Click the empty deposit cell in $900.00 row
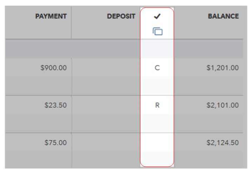The height and width of the screenshot is (173, 249). pyautogui.click(x=105, y=68)
